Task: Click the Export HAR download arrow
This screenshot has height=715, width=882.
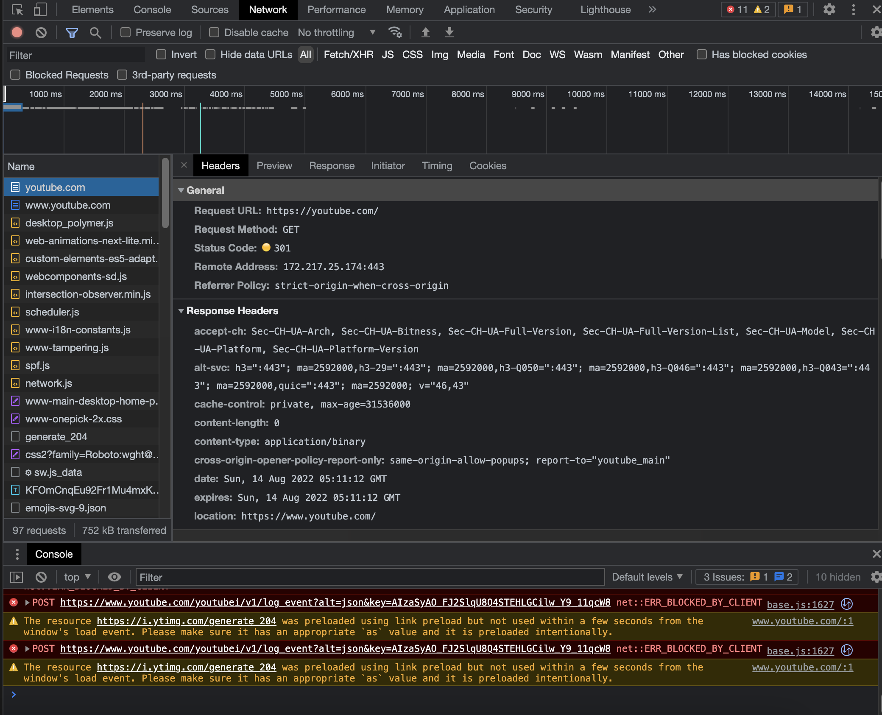Action: tap(449, 33)
